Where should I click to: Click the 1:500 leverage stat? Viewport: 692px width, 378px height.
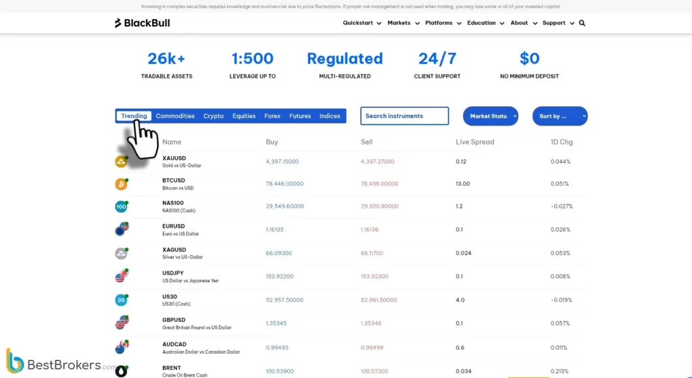point(253,65)
